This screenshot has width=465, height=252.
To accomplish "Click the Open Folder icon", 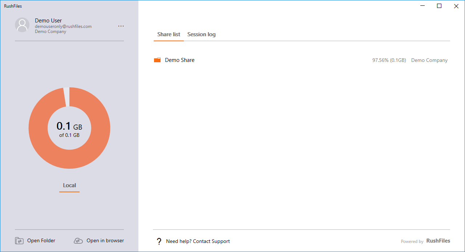I will coord(19,241).
